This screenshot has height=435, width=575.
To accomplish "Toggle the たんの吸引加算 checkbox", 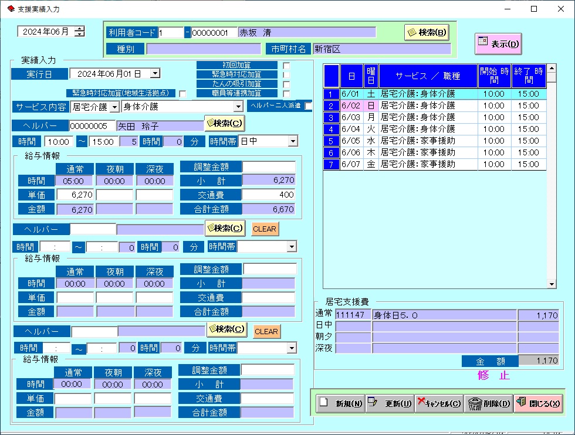I will point(286,84).
